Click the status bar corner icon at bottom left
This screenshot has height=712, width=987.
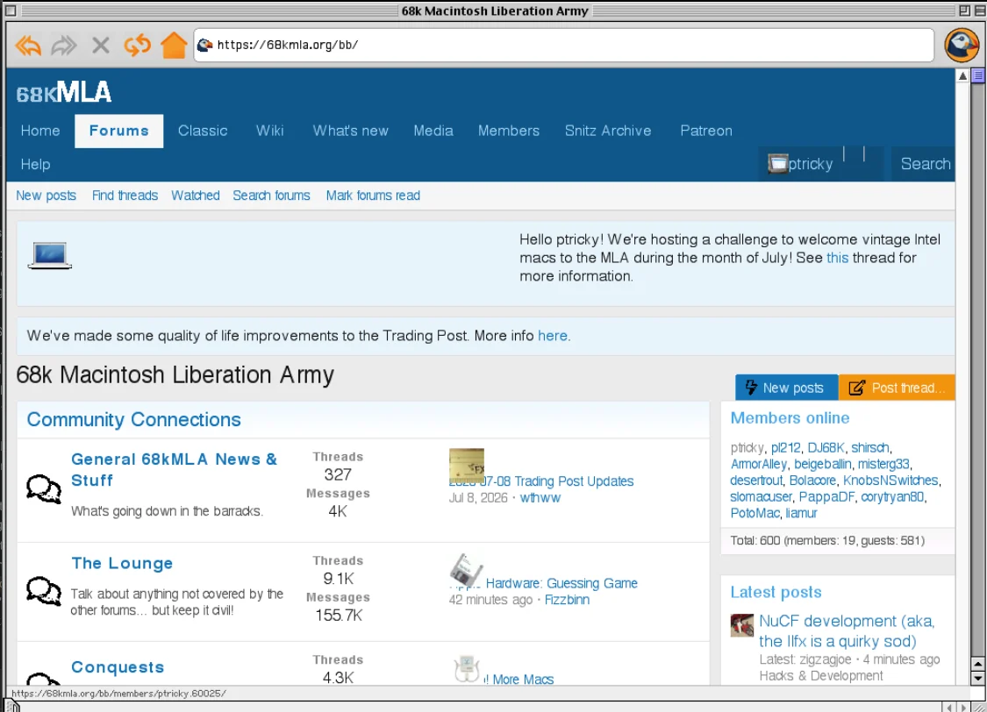click(12, 707)
